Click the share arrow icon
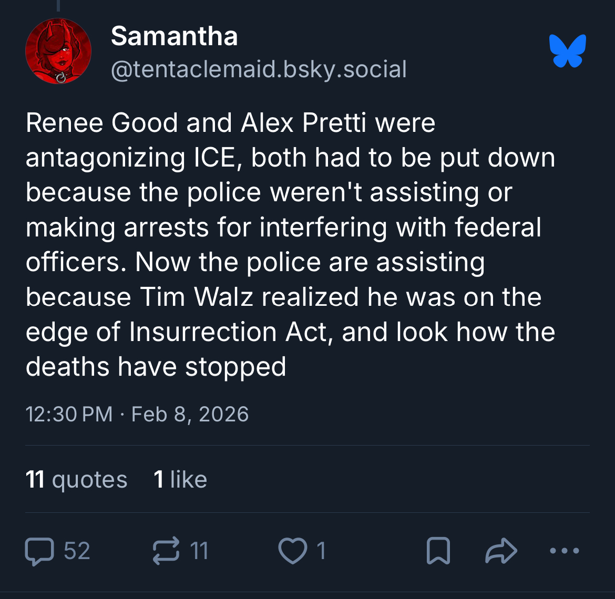This screenshot has width=615, height=599. [x=501, y=551]
